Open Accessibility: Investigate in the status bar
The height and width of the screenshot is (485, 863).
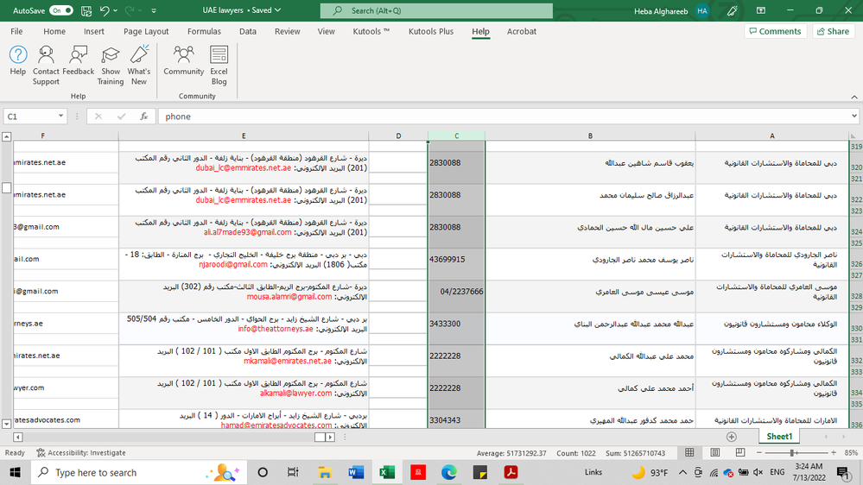81,452
